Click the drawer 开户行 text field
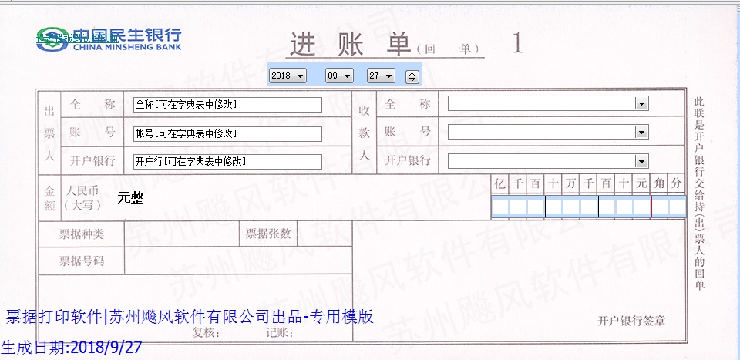This screenshot has height=360, width=740. click(227, 162)
